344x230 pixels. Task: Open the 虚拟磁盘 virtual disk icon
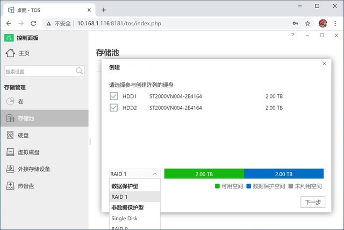click(x=10, y=152)
